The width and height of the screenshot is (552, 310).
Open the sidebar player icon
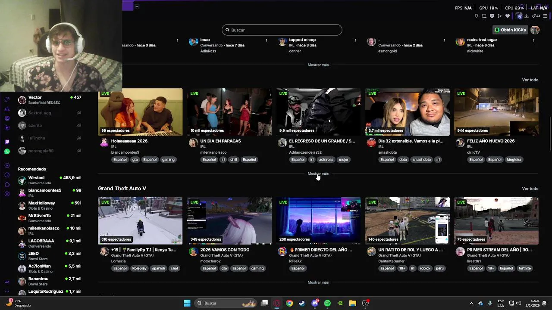coord(7,165)
